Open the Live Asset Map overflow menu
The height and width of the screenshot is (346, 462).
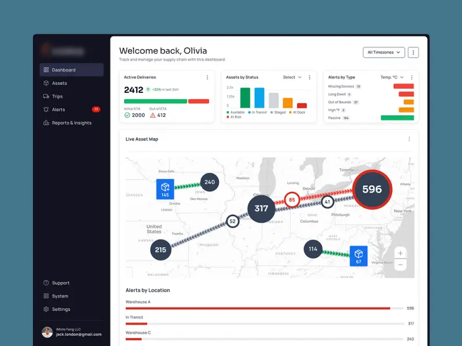[x=409, y=139]
